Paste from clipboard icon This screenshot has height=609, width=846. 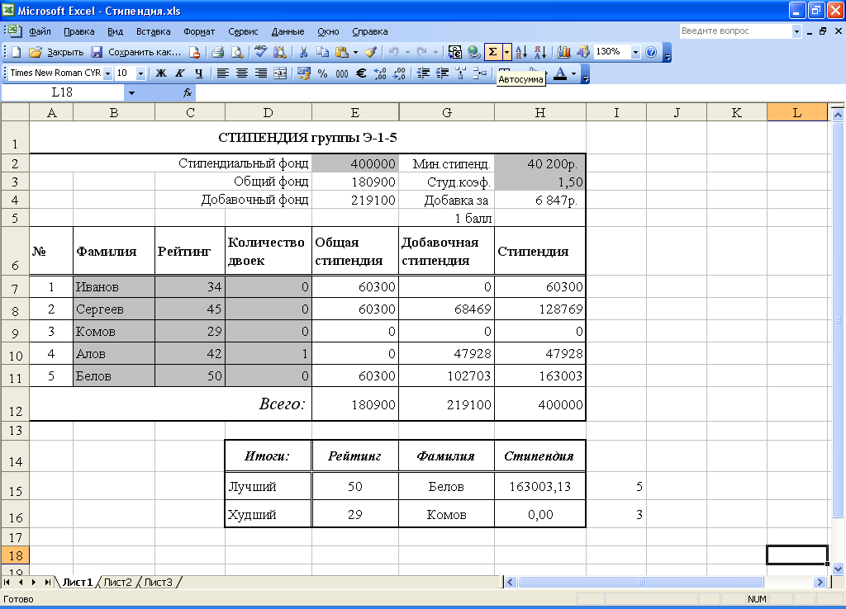tap(341, 52)
